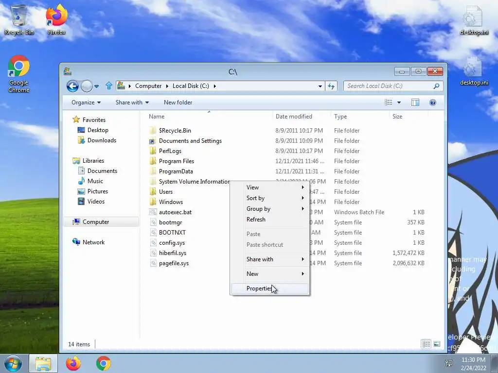This screenshot has height=373, width=498.
Task: Select Favorites in navigation pane
Action: 89,119
